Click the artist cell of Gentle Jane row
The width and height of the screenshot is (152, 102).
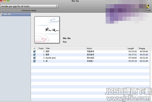coord(90,58)
